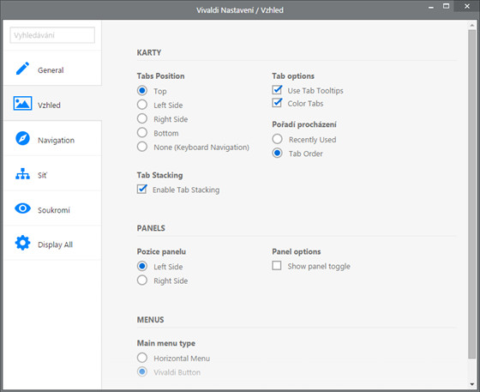Choose None (Keyboard Navigation) tabs position
Viewport: 480px width, 392px height.
coord(142,147)
